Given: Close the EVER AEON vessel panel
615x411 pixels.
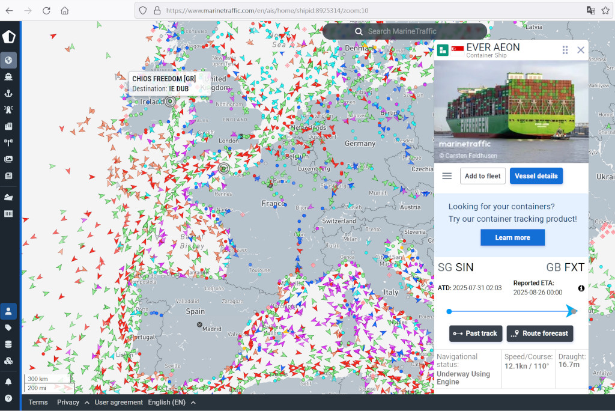Looking at the screenshot, I should coord(581,50).
